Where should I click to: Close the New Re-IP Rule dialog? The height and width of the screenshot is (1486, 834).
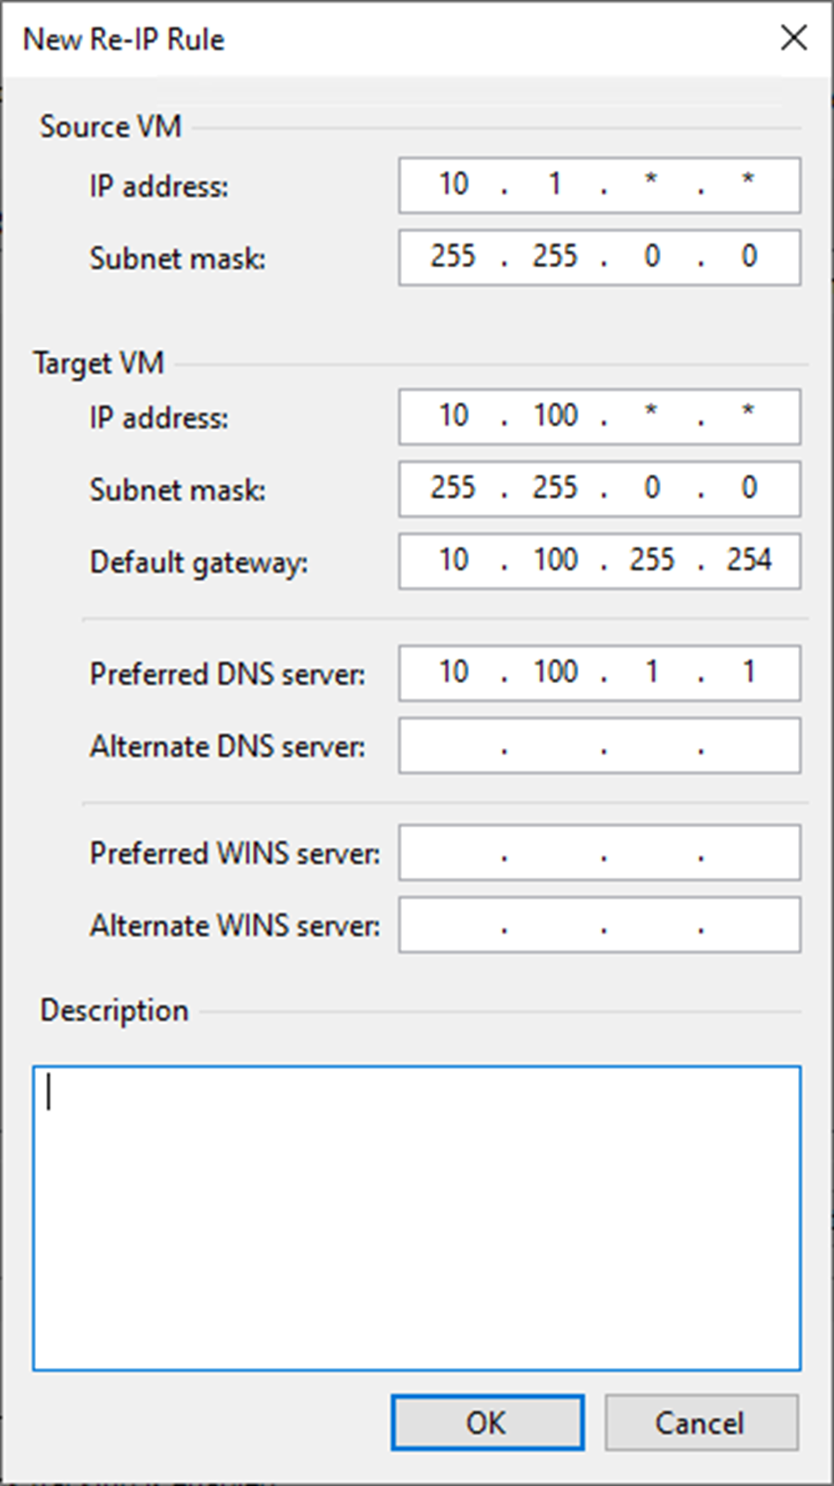click(794, 39)
